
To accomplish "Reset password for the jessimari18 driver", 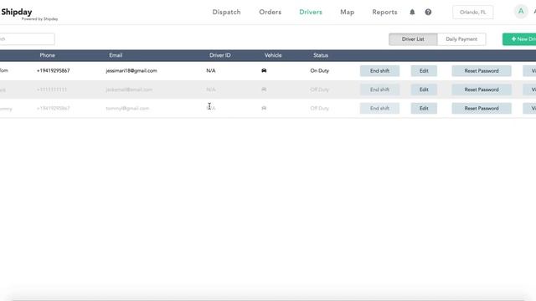I will [482, 71].
